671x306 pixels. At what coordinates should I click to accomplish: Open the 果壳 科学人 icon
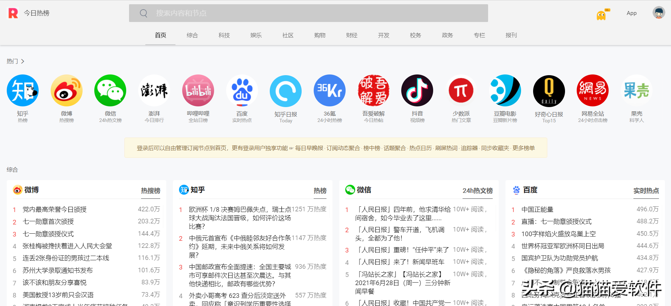click(637, 90)
